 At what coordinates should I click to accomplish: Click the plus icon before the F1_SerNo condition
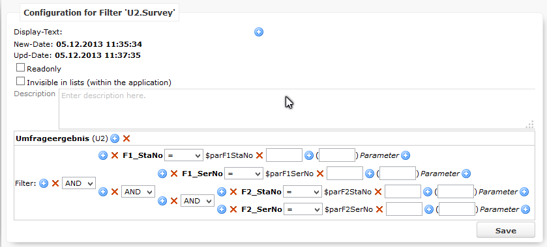[x=162, y=174]
